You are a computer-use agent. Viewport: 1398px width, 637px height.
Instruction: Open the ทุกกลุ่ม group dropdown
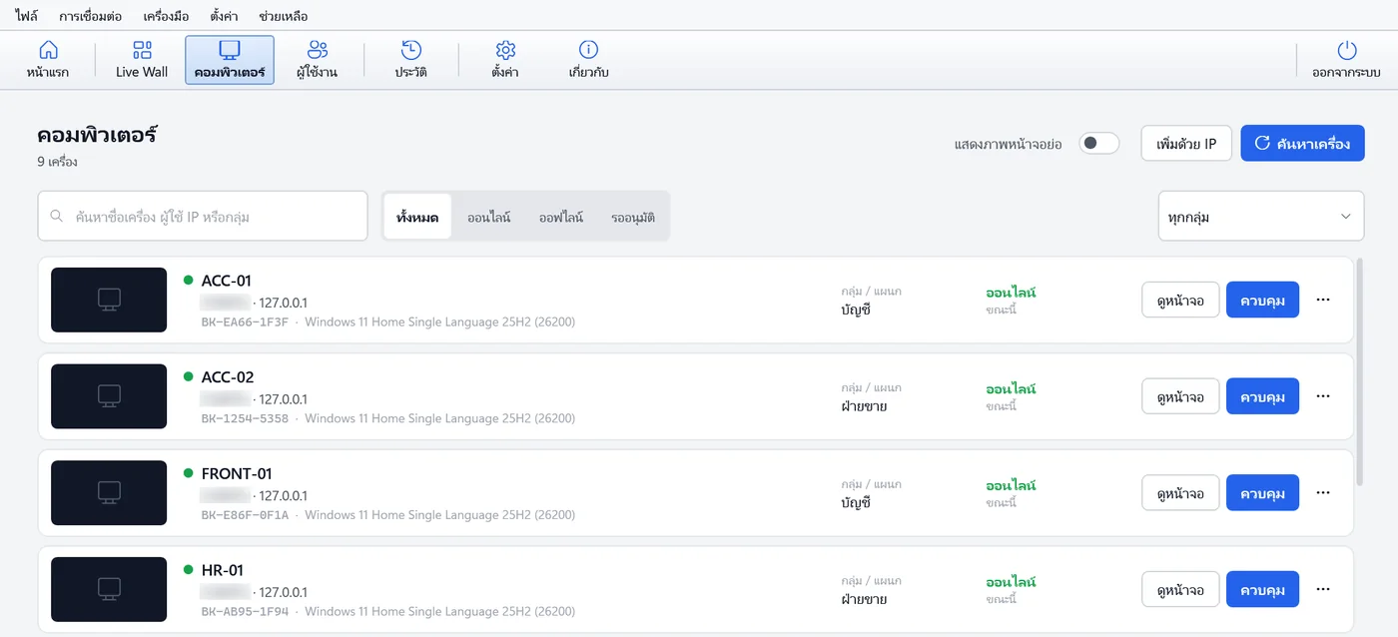pos(1261,217)
